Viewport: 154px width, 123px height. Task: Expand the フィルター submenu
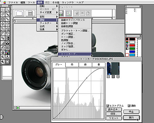click(x=48, y=23)
